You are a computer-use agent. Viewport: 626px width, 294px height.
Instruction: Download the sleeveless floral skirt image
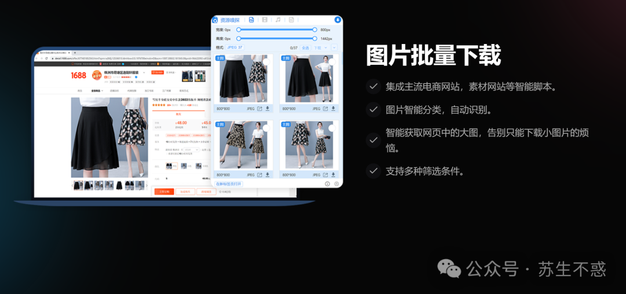tap(333, 174)
